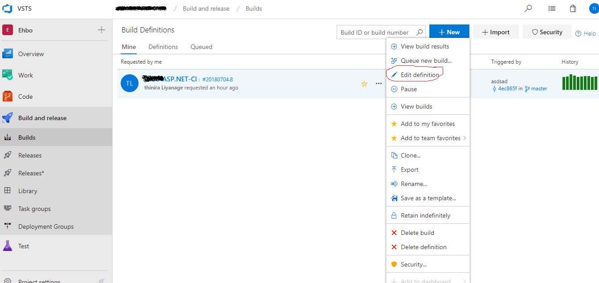Image resolution: width=599 pixels, height=283 pixels.
Task: Click the Build and release breadcrumb
Action: point(206,8)
